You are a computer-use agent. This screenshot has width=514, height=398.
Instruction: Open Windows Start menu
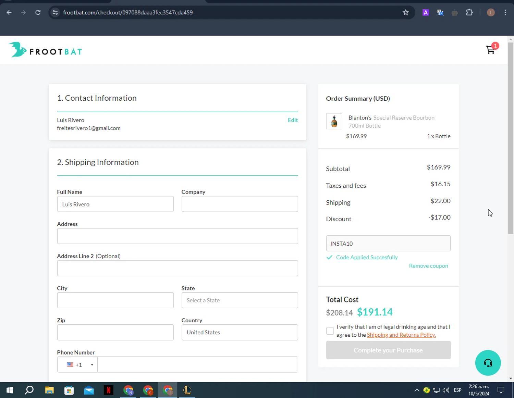pyautogui.click(x=10, y=390)
